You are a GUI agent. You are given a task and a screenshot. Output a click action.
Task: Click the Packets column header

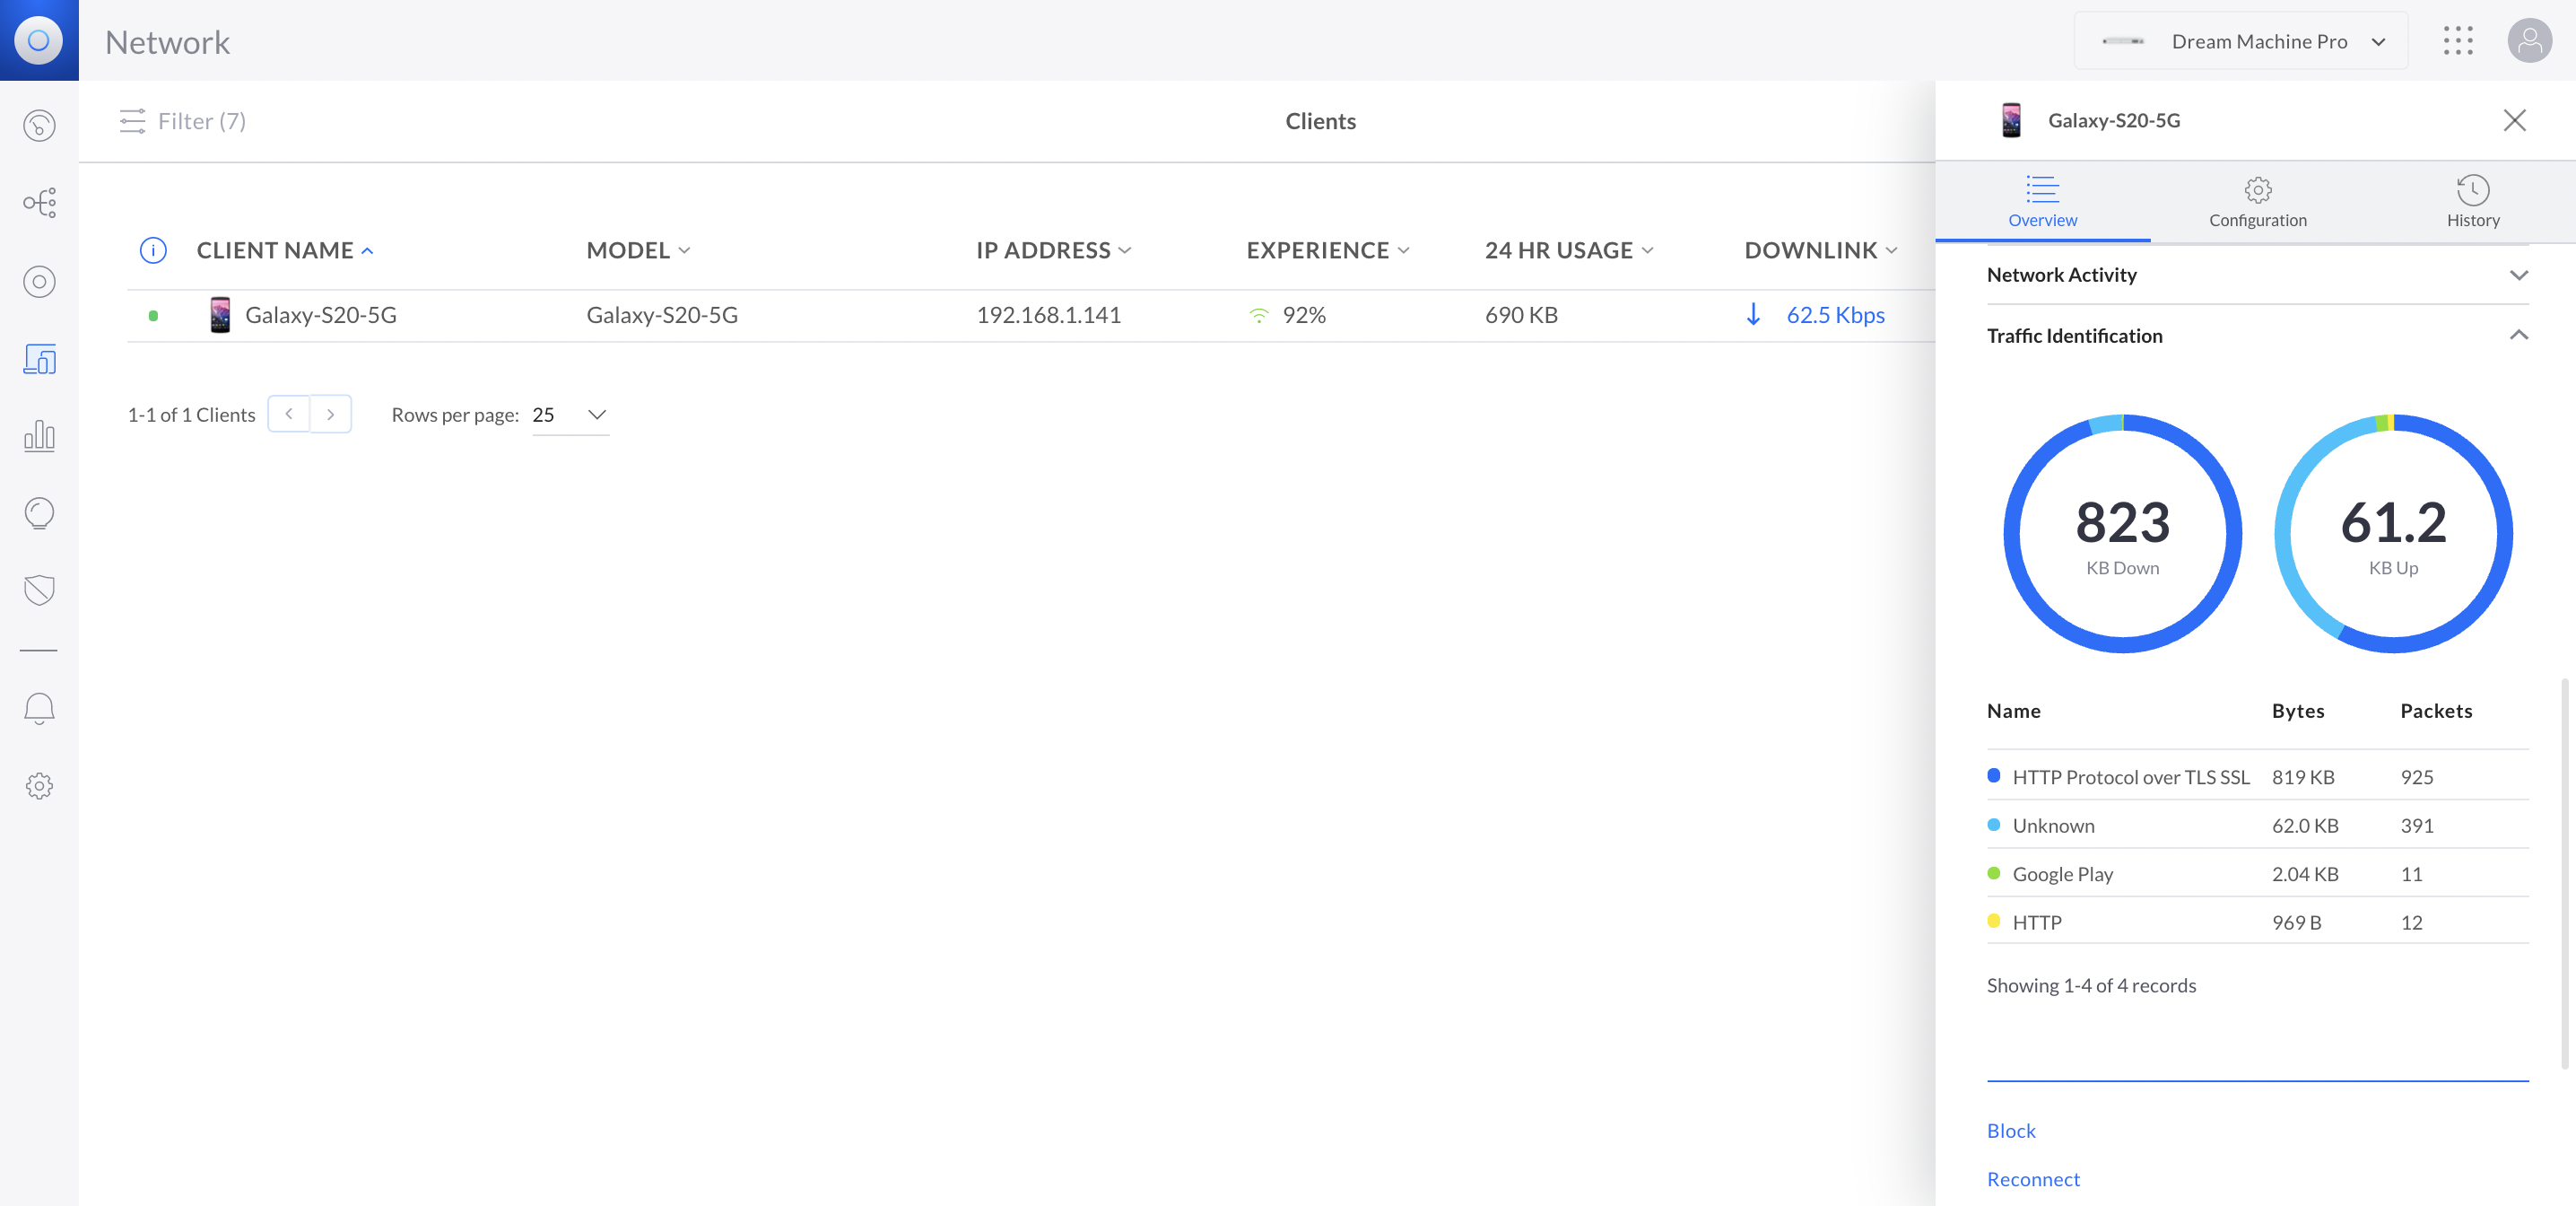2436,711
